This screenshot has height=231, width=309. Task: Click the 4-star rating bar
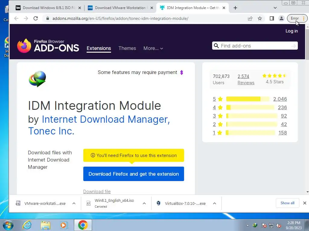(x=250, y=107)
